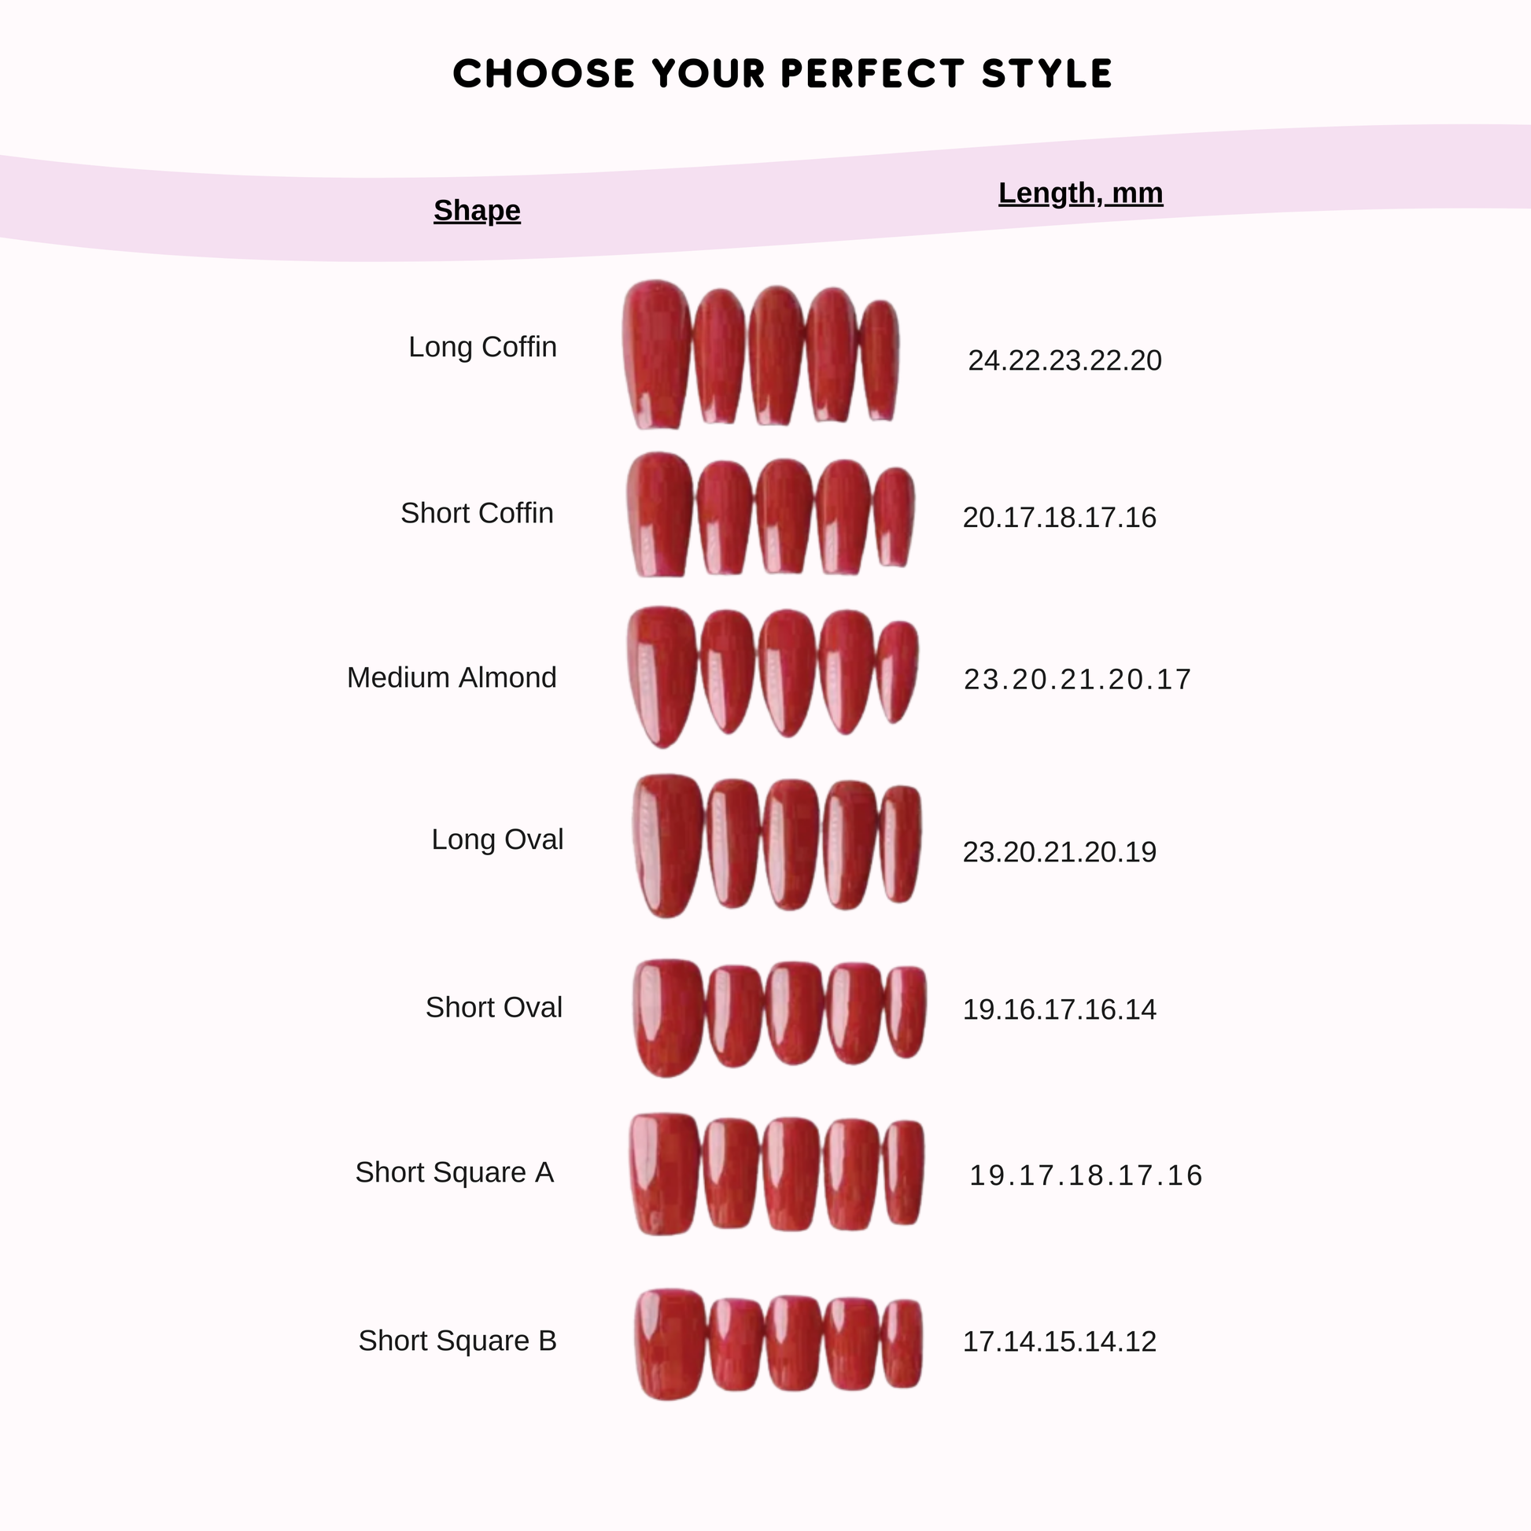The width and height of the screenshot is (1531, 1531).
Task: Click the Long Coffin label
Action: [x=482, y=347]
